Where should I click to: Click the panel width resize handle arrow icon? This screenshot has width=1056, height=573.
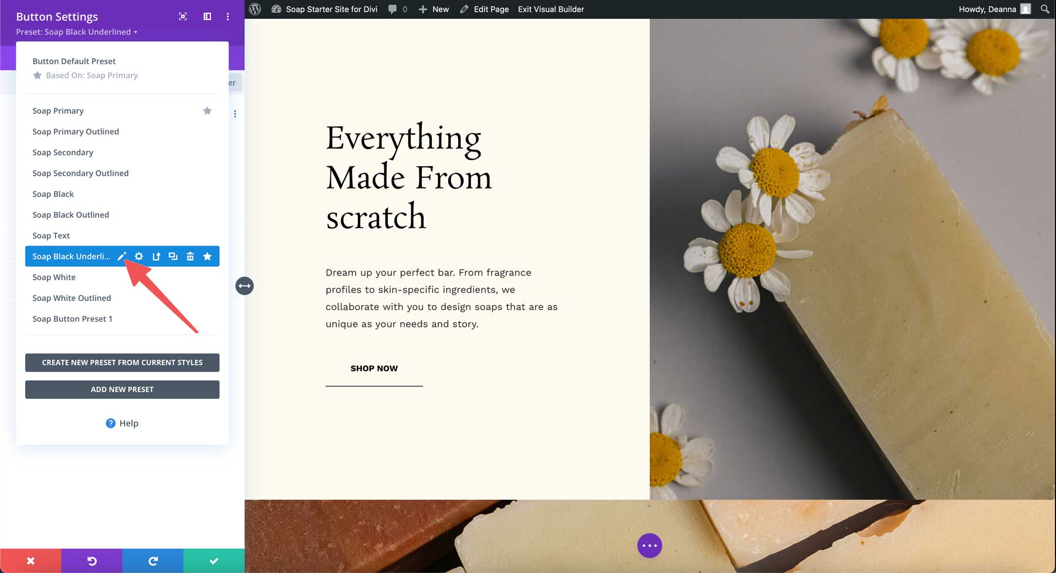pyautogui.click(x=245, y=286)
